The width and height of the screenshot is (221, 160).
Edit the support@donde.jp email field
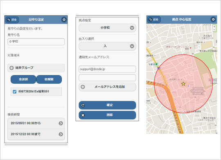(x=107, y=69)
